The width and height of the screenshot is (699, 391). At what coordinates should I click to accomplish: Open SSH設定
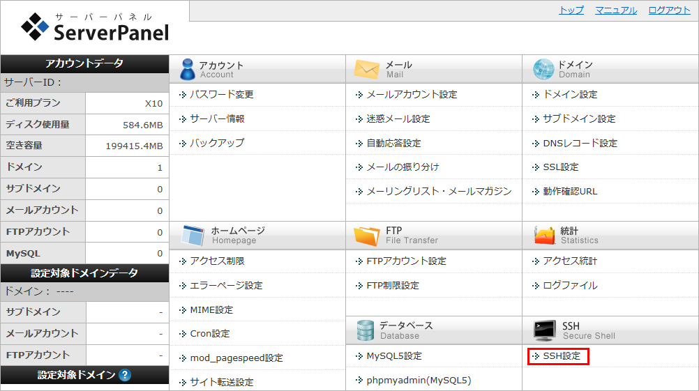[561, 356]
